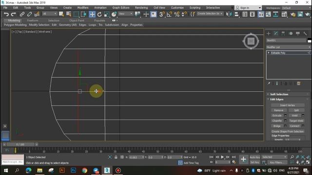
Task: Expand Modify Selection ribbon panel
Action: 39,25
